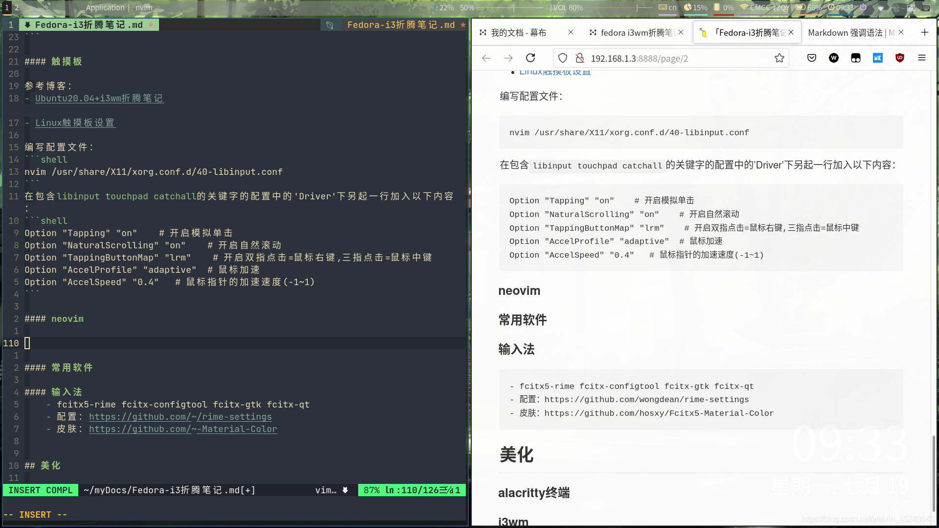Open the uBlock Origin extension icon

(900, 58)
